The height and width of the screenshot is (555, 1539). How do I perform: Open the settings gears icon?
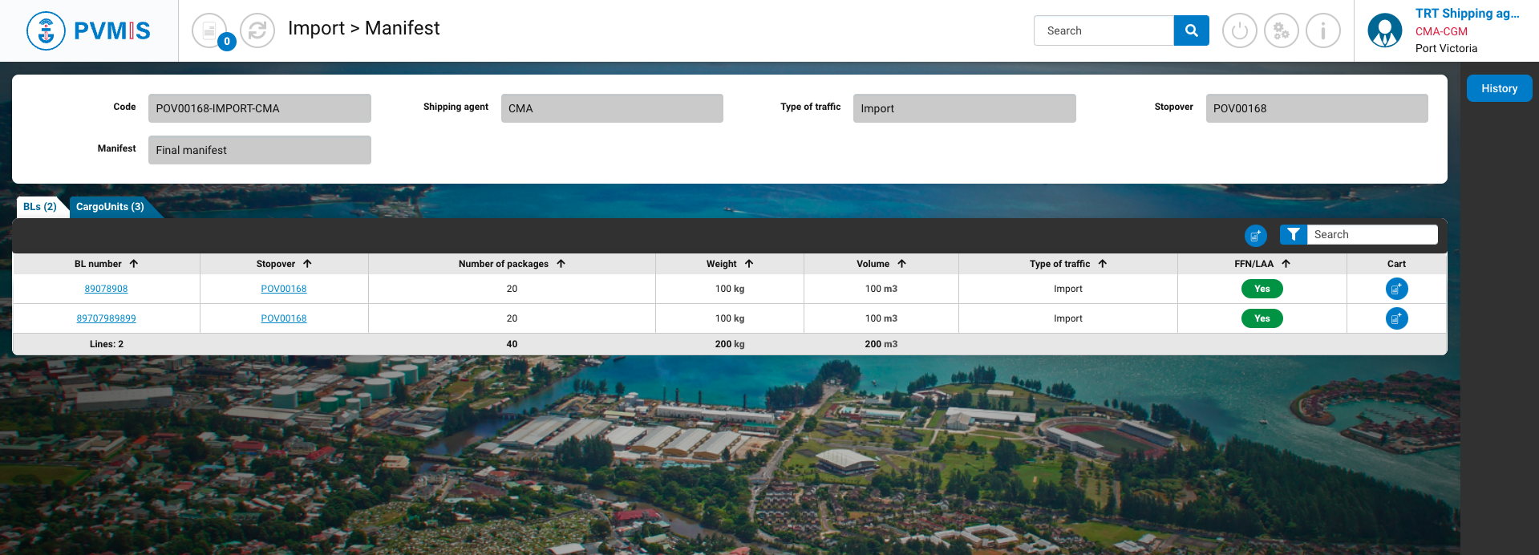click(x=1281, y=31)
